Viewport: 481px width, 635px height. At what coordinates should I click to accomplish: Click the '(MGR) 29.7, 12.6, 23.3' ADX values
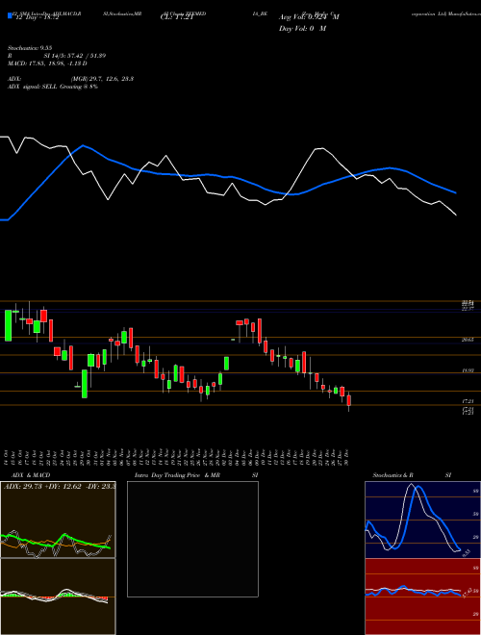[102, 79]
